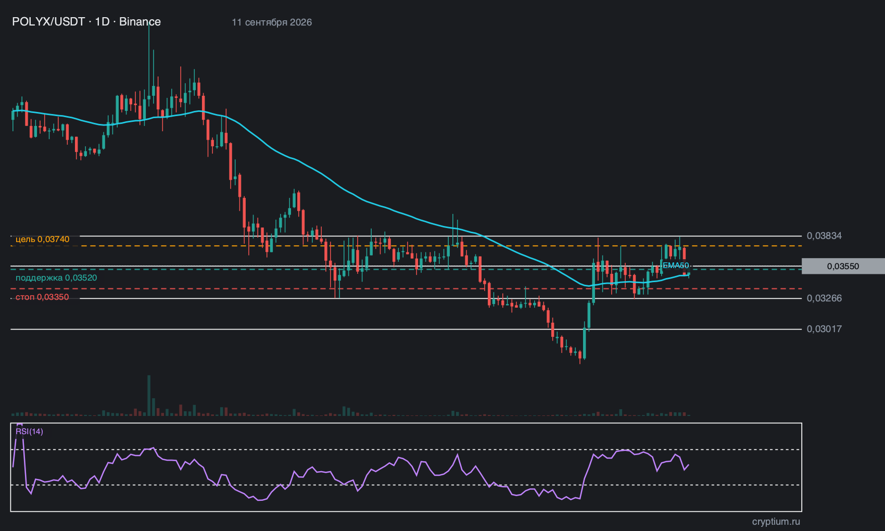Click the tallest volume bar
This screenshot has height=531, width=885.
(149, 395)
